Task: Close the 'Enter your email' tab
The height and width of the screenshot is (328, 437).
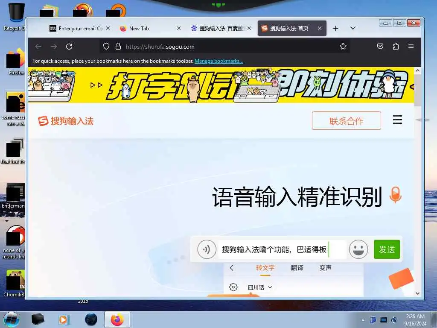Action: pos(108,29)
